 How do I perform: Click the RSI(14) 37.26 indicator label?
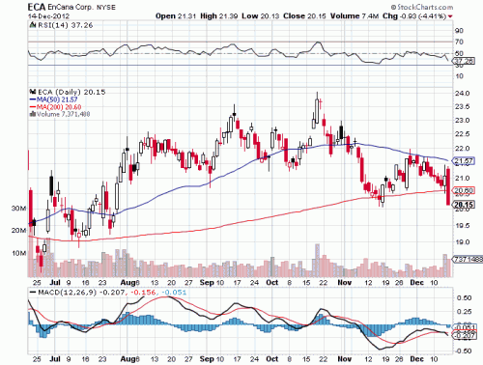tap(66, 25)
